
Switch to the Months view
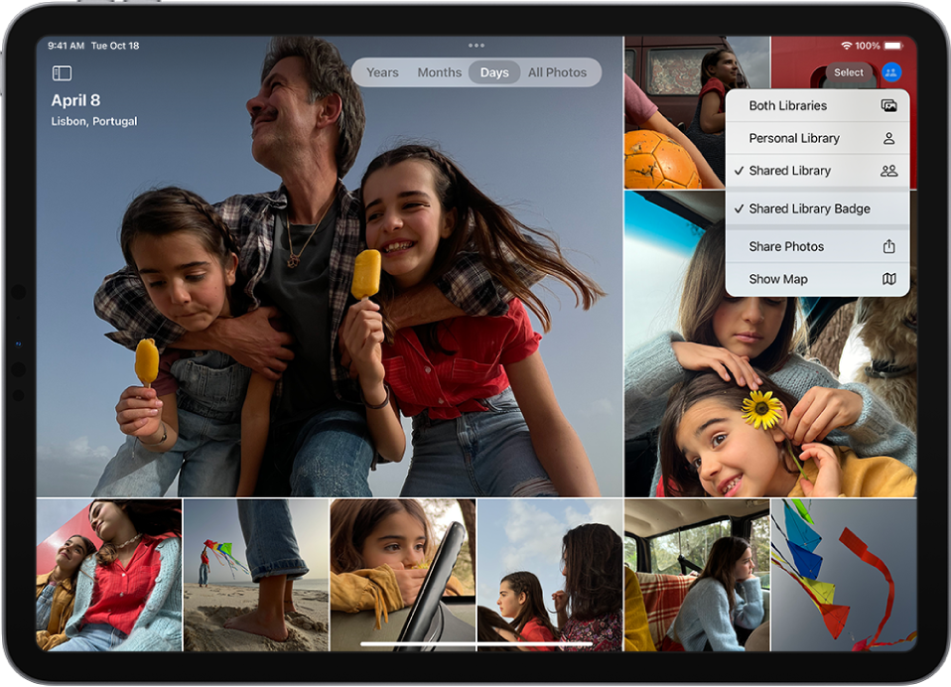pos(439,72)
